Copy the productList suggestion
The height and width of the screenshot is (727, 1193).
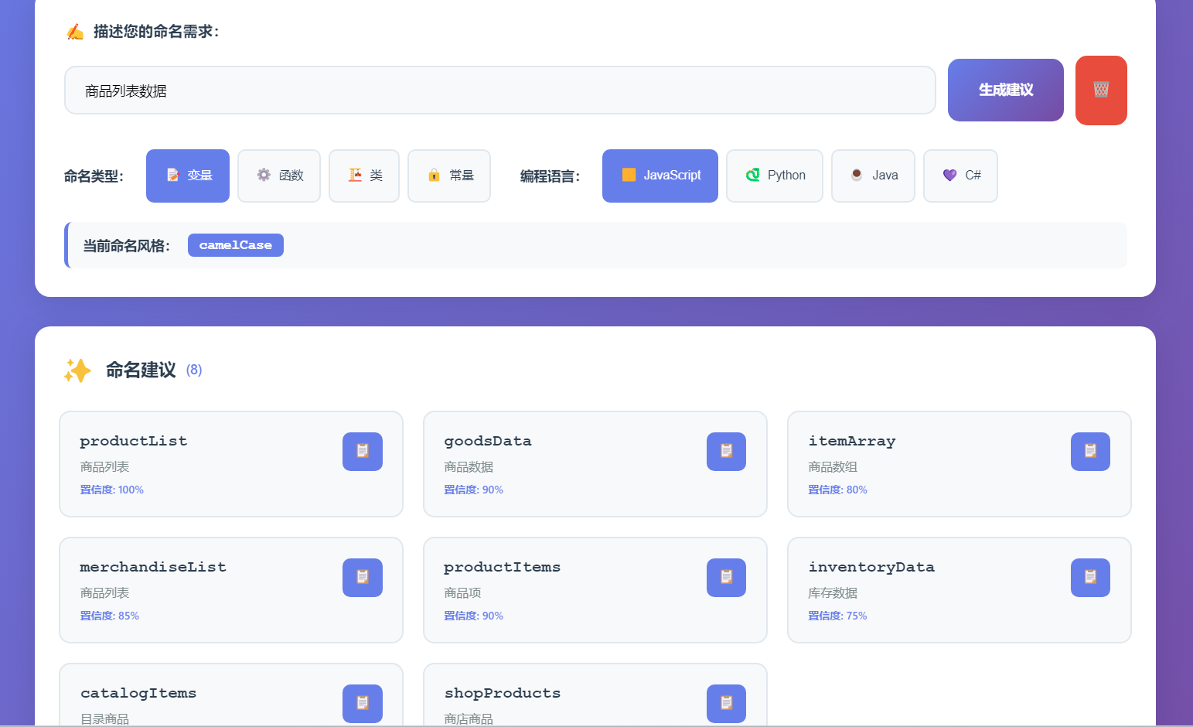tap(363, 452)
